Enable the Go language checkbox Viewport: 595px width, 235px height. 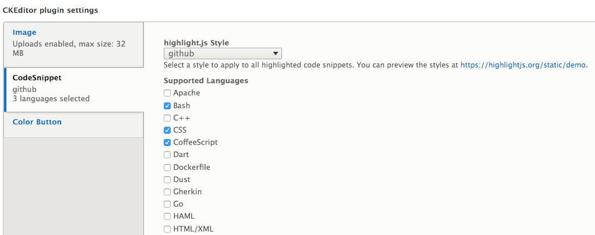[x=167, y=204]
